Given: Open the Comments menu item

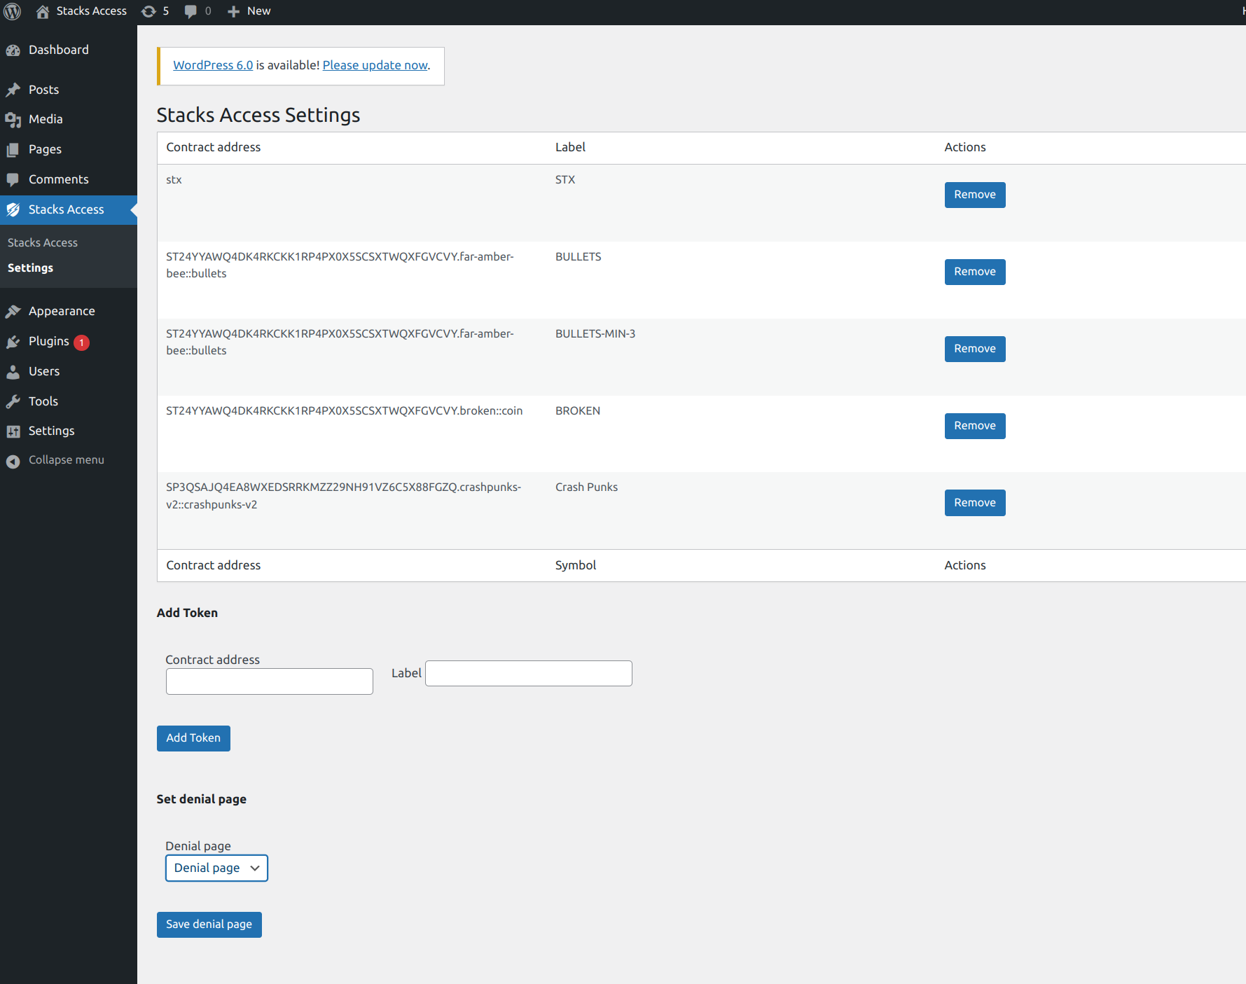Looking at the screenshot, I should pyautogui.click(x=69, y=180).
